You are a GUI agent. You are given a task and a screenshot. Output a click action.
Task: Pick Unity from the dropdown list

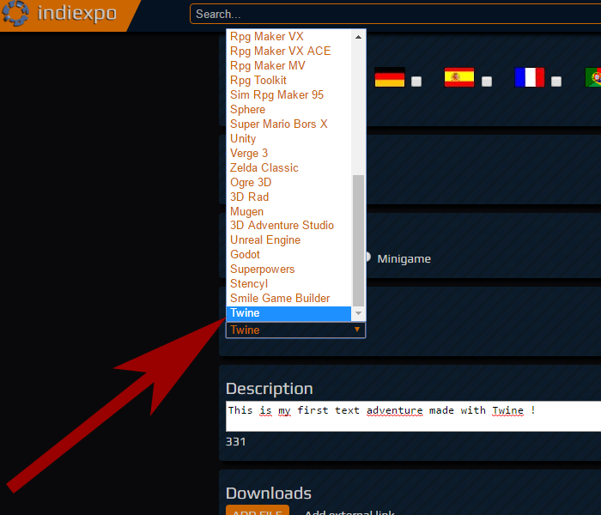pyautogui.click(x=288, y=138)
